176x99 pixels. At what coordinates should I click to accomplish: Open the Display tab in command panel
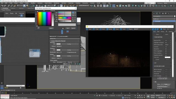click(x=166, y=13)
